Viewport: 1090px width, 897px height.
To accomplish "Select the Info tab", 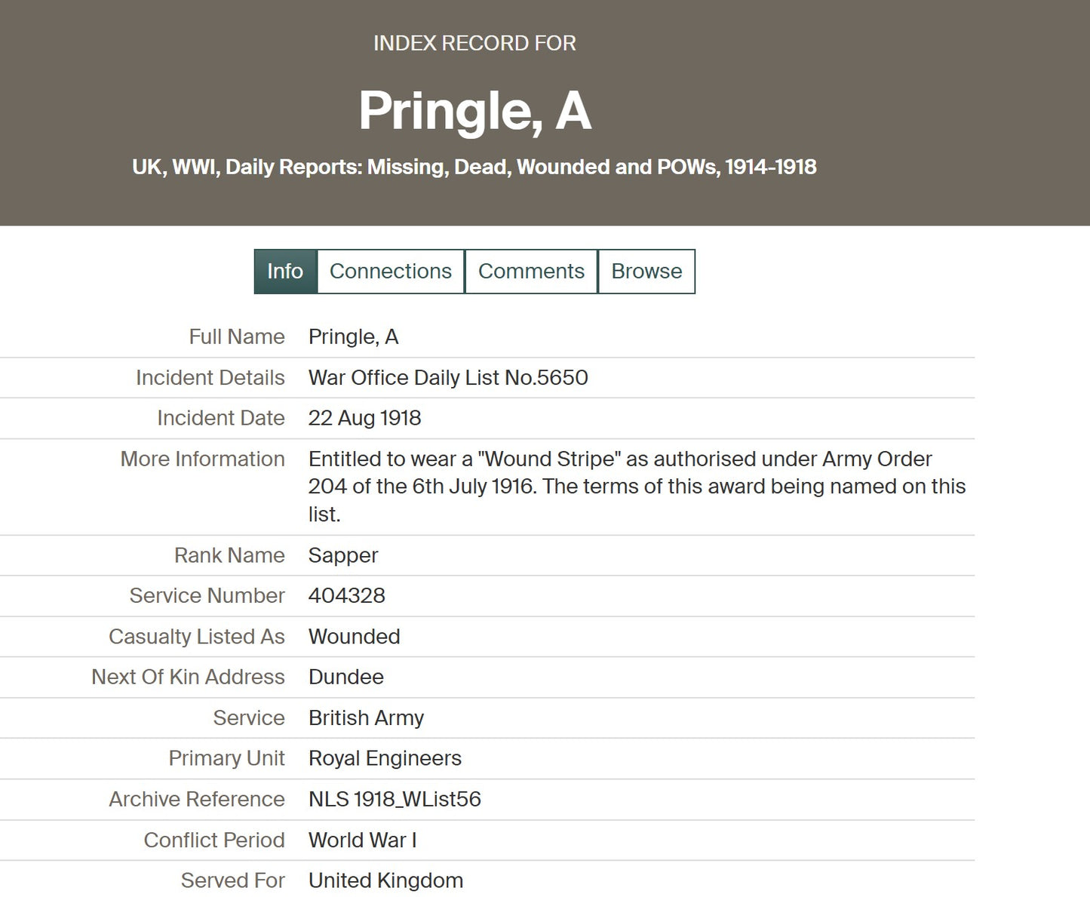I will pos(285,272).
